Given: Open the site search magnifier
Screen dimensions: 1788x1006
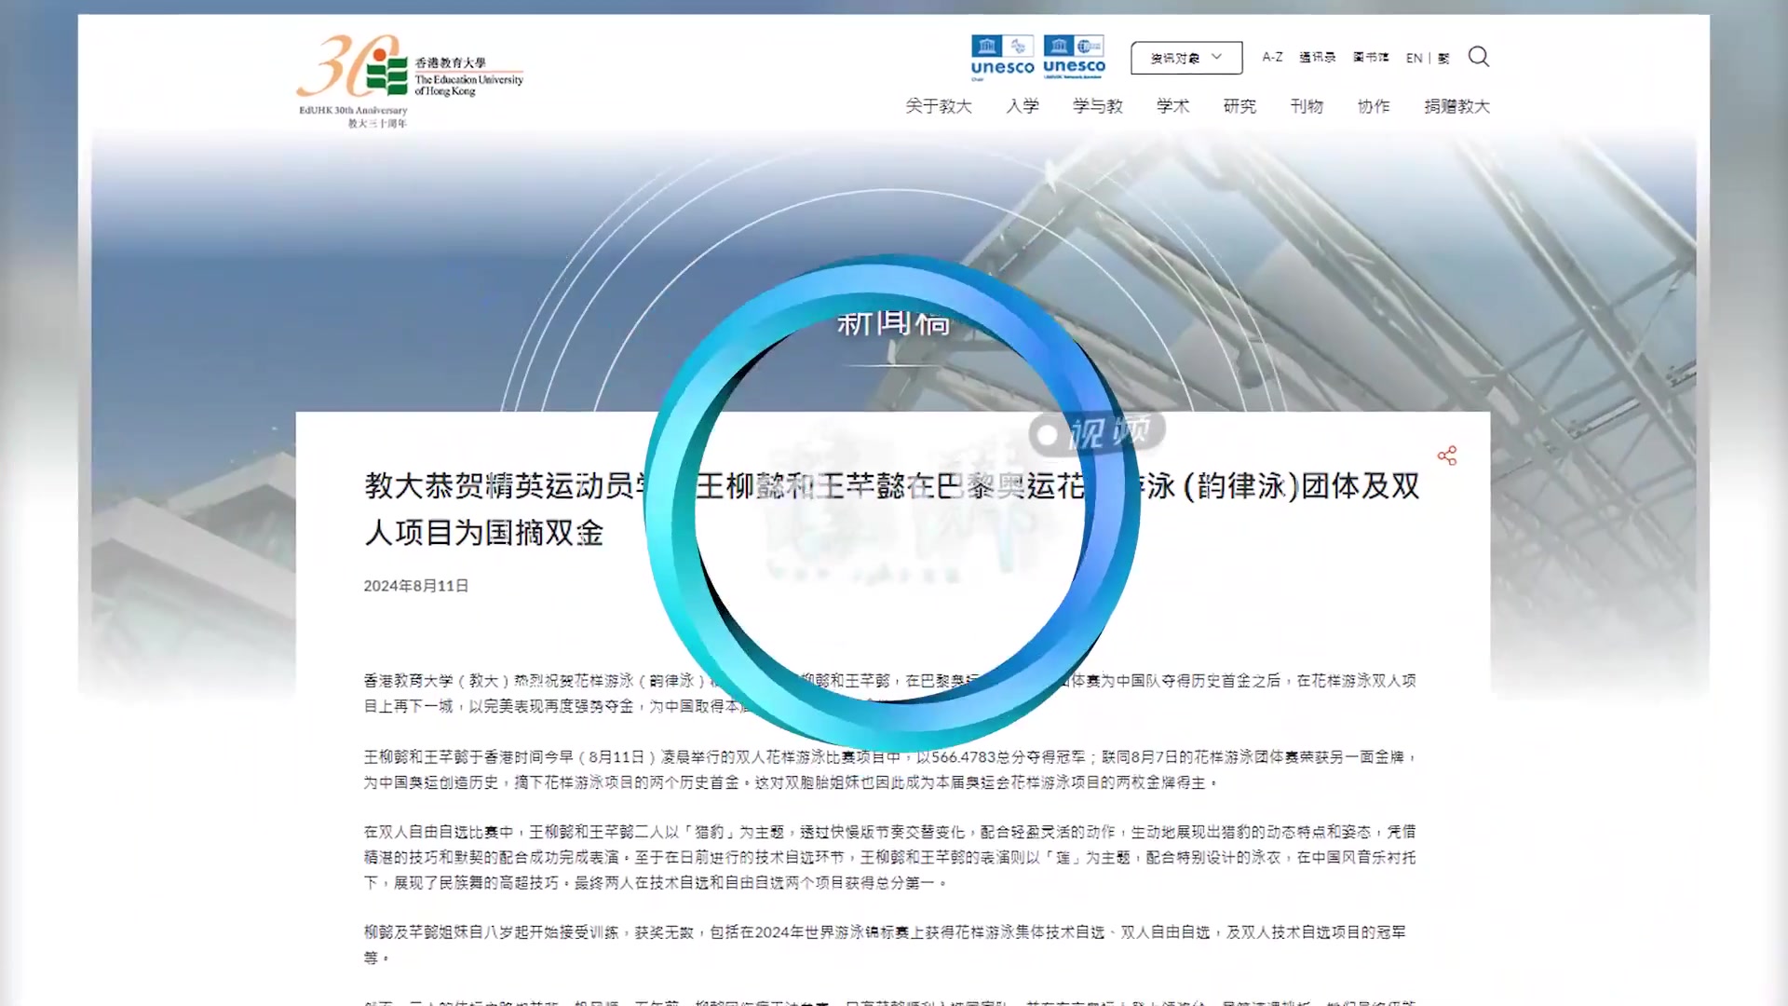Looking at the screenshot, I should (1478, 57).
